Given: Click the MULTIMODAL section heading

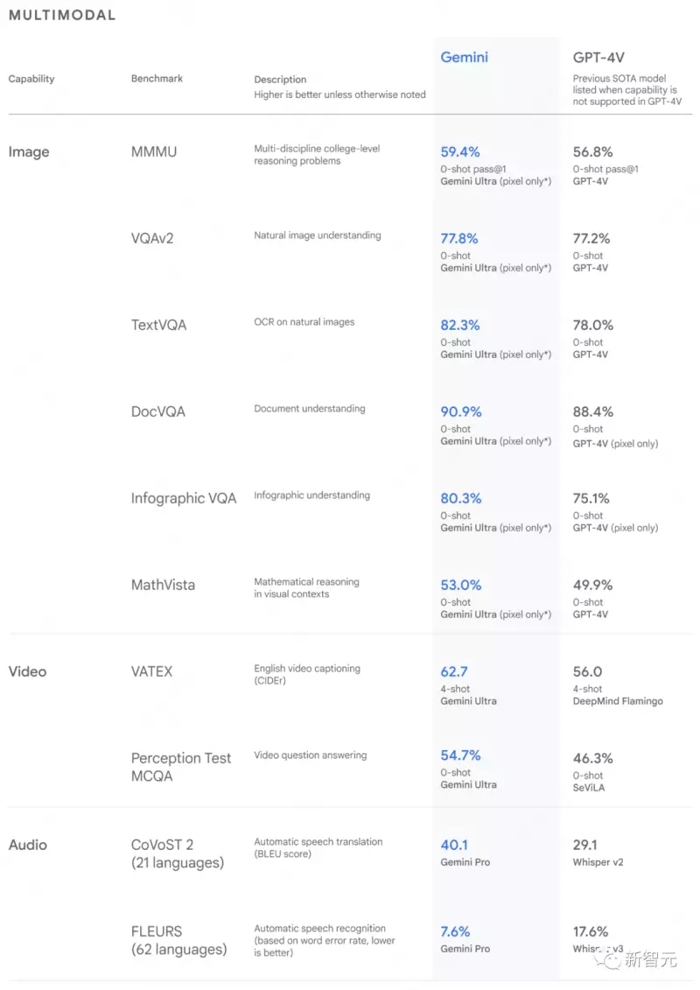Looking at the screenshot, I should pyautogui.click(x=62, y=15).
